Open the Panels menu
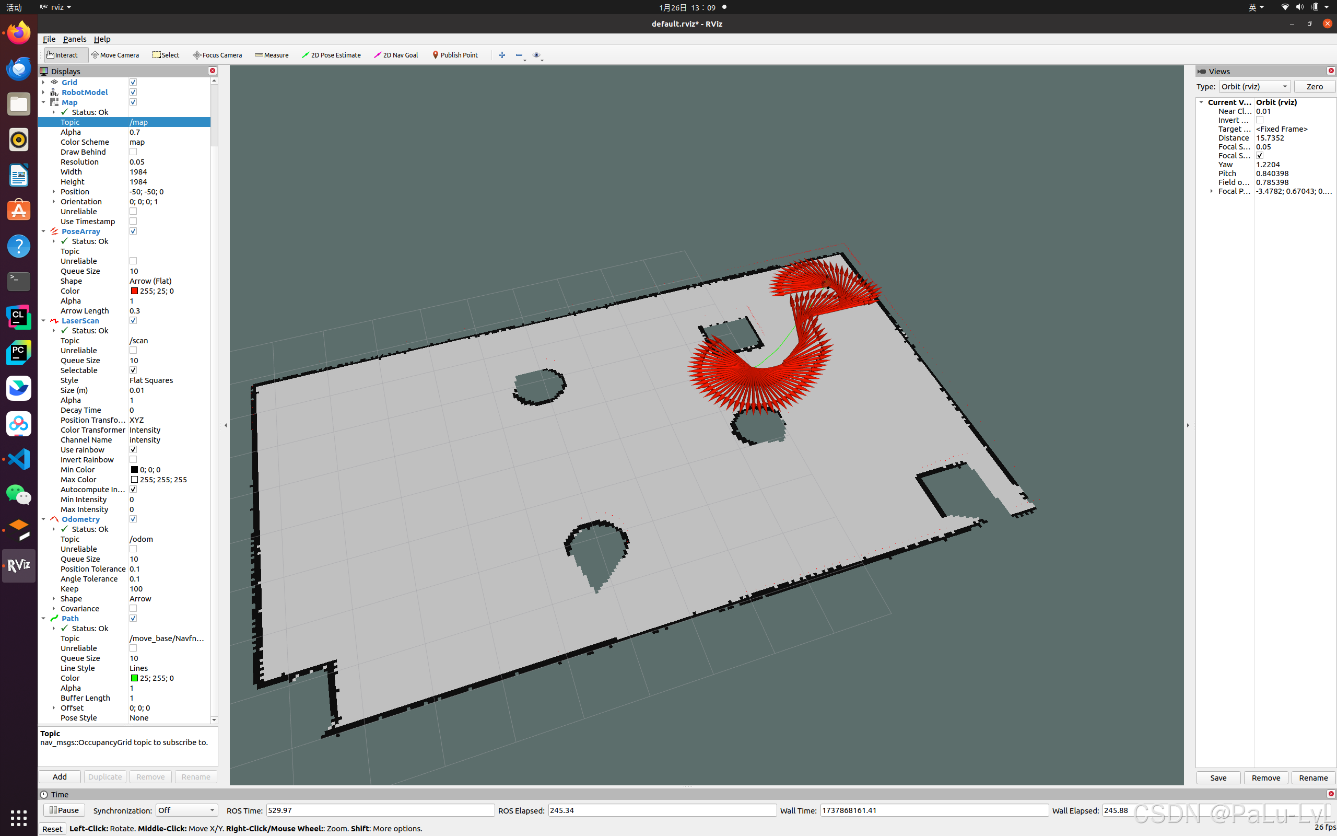 75,39
